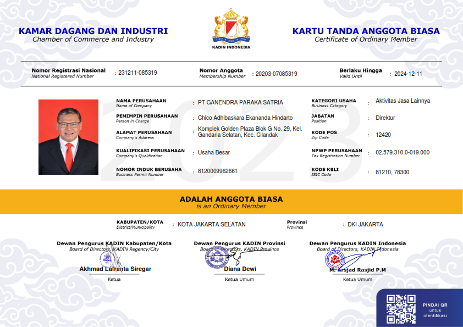The image size is (463, 327).
Task: Click the member portrait photo
Action: point(68,137)
